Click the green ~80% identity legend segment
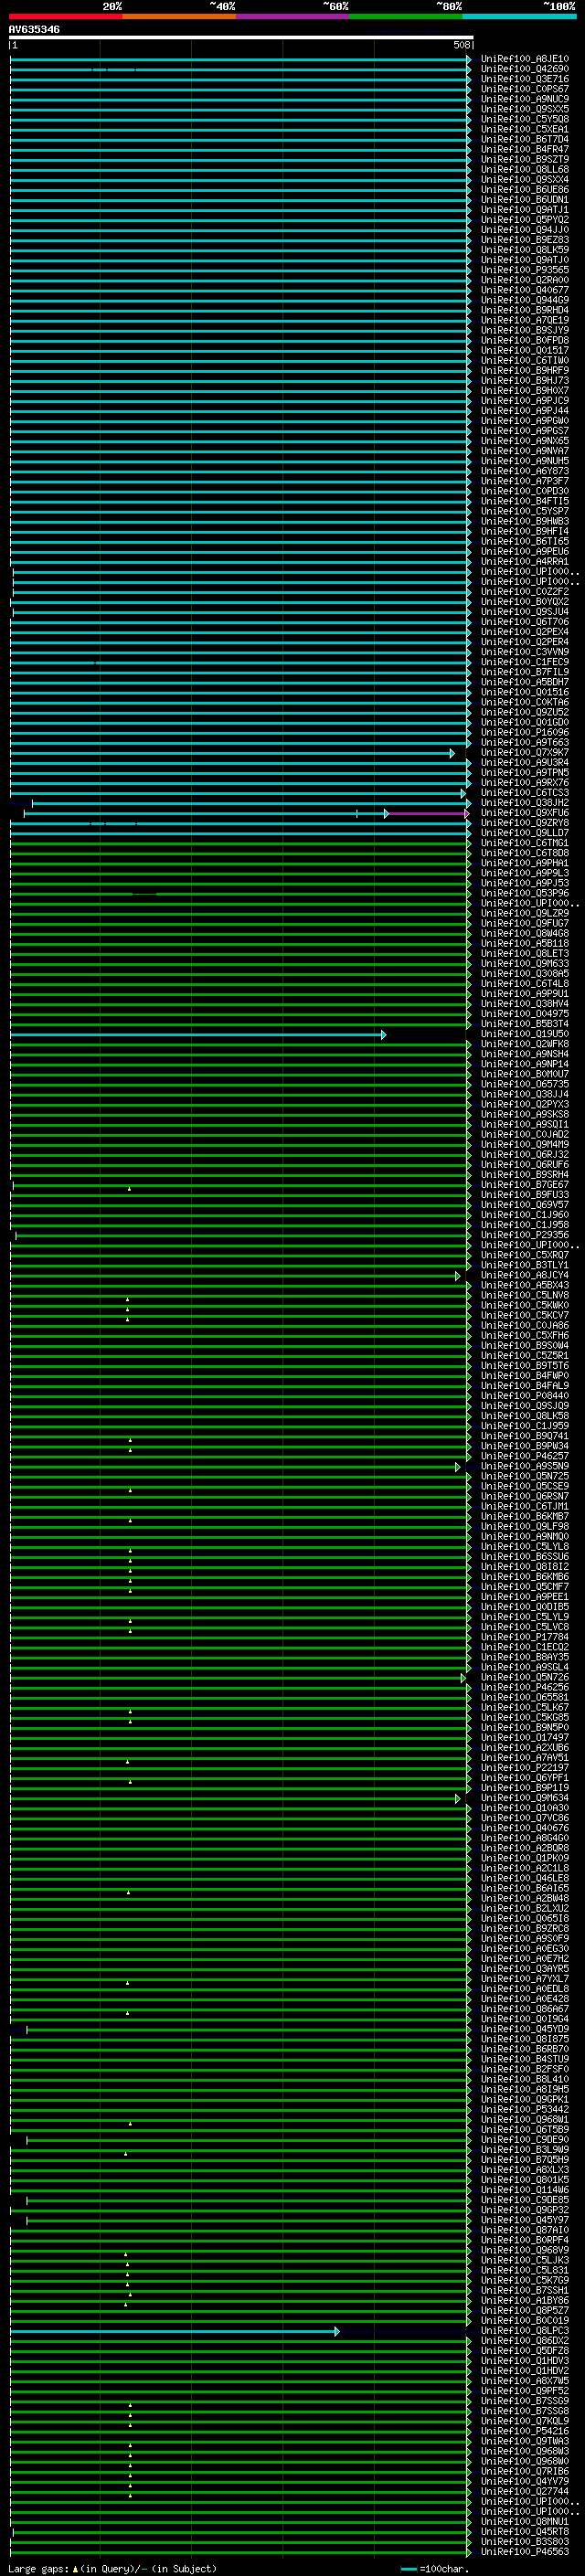 pos(406,16)
